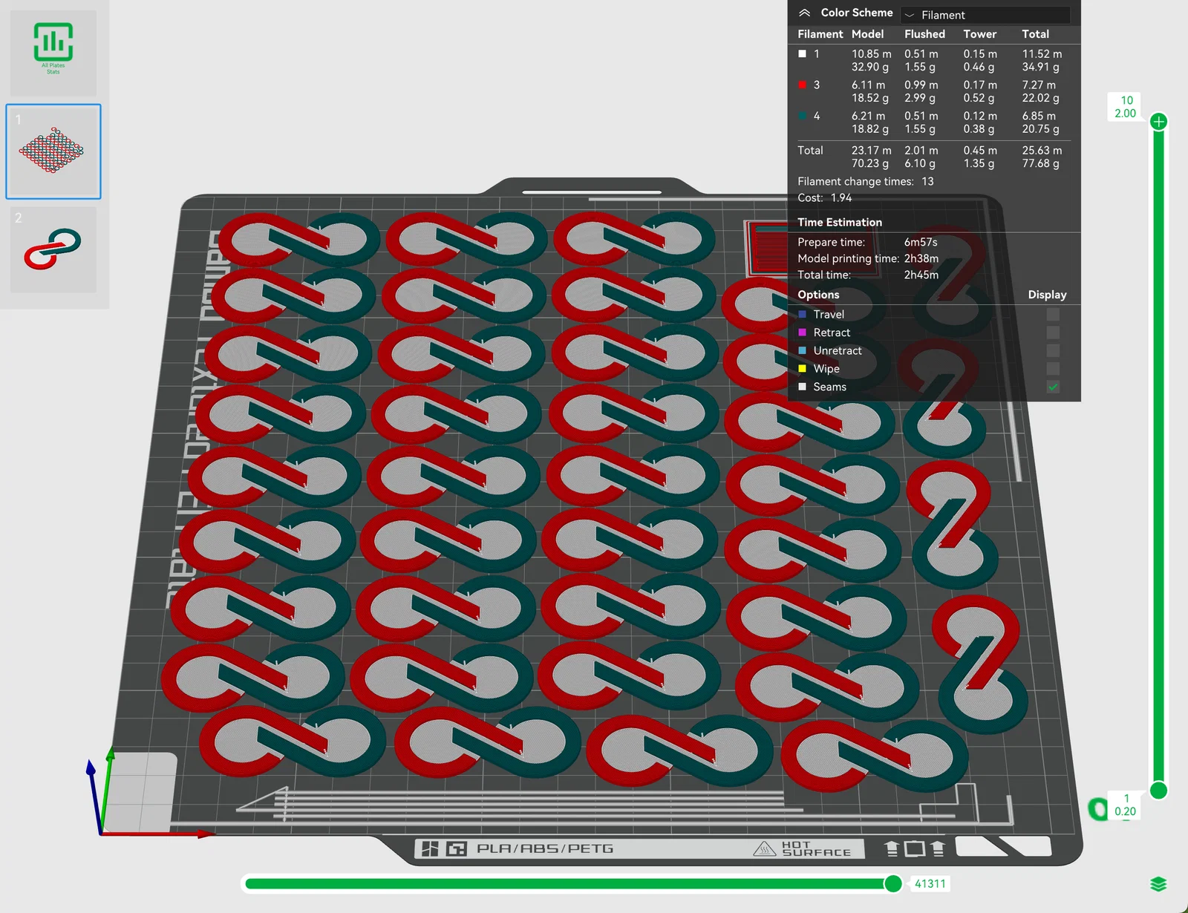This screenshot has width=1188, height=913.
Task: Click the Prepare time value 6m57s
Action: pos(921,242)
